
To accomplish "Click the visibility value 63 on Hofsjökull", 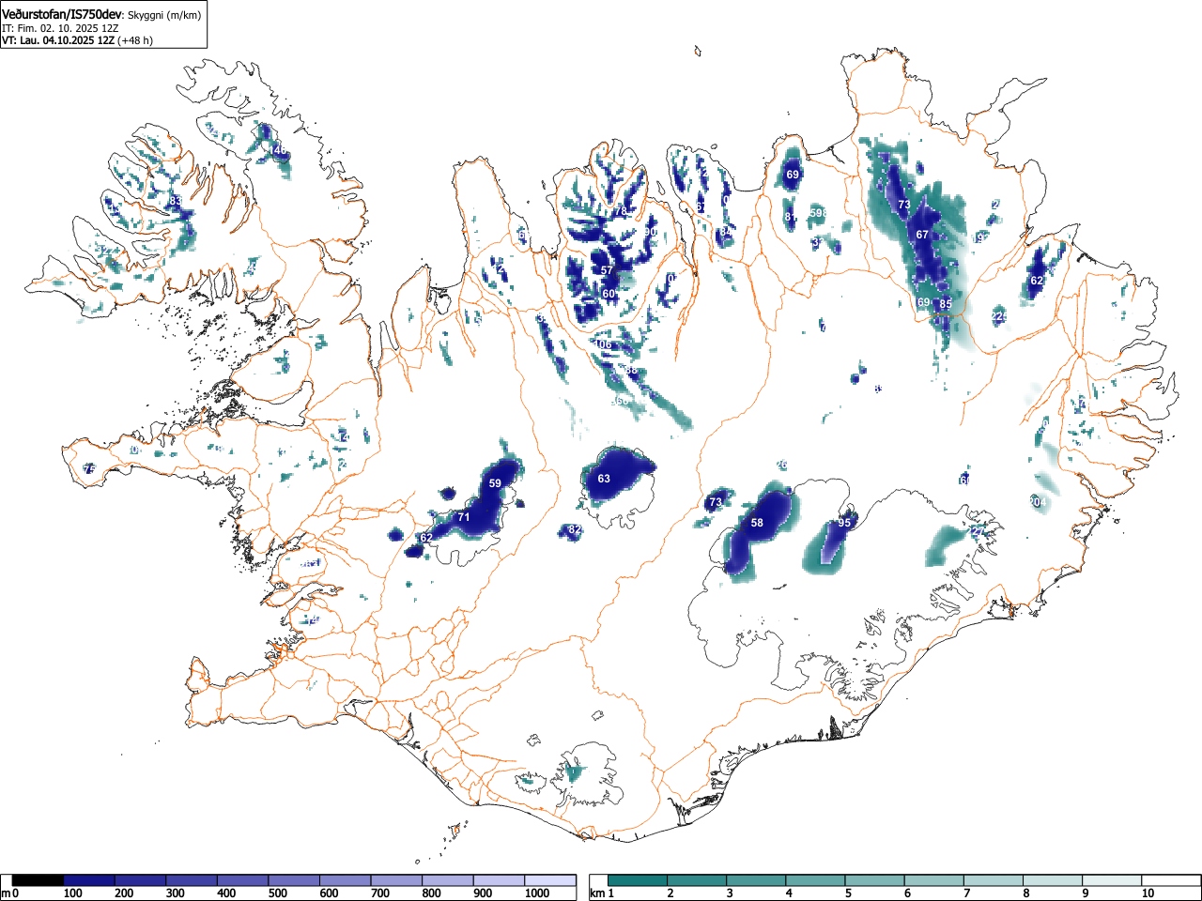I will click(x=604, y=479).
